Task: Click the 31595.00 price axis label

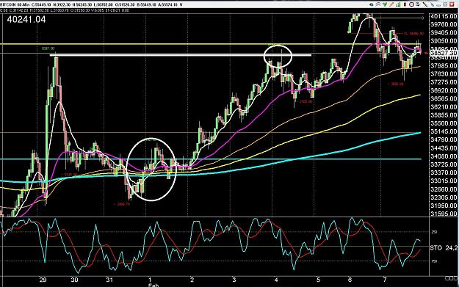Action: [x=444, y=214]
